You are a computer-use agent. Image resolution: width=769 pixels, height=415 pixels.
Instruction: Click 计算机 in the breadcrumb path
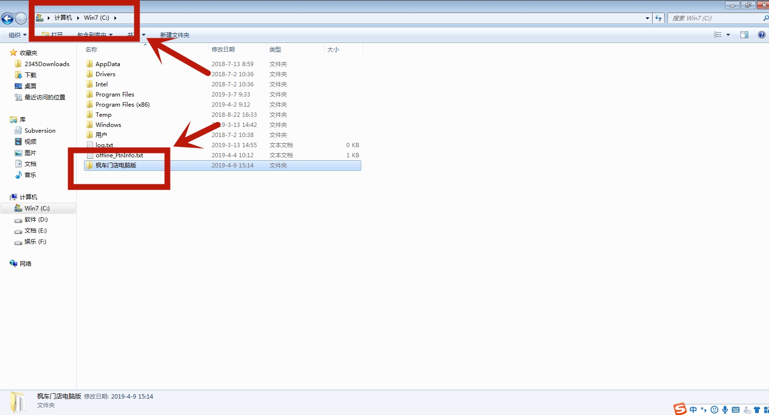(63, 18)
